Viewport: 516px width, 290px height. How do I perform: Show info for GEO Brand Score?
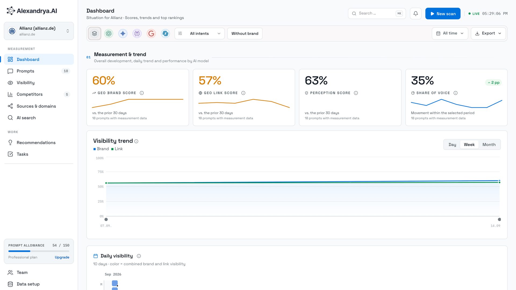pyautogui.click(x=142, y=93)
